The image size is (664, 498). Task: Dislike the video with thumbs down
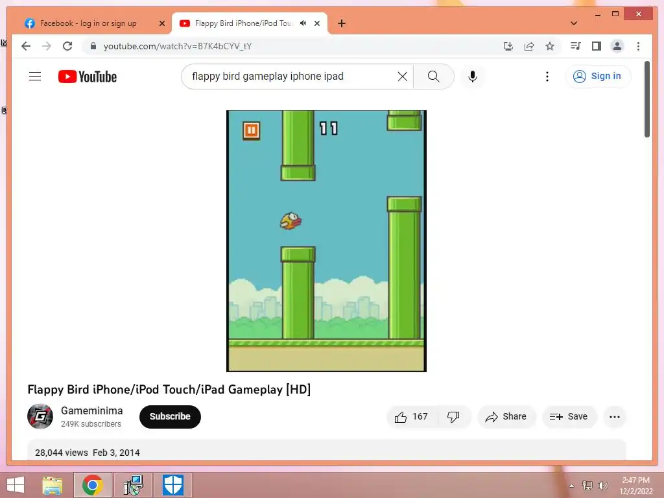pos(453,417)
